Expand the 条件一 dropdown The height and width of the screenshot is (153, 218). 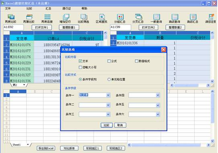[x=108, y=95]
